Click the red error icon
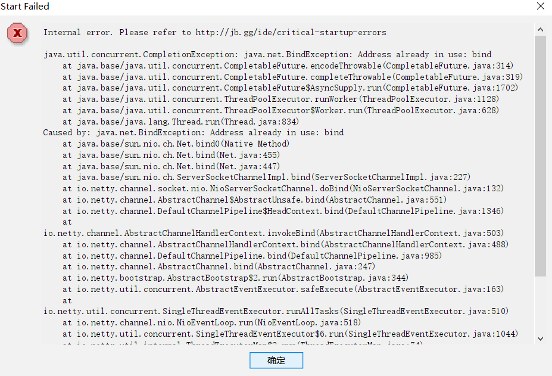Viewport: 552px width, 376px height. point(17,33)
